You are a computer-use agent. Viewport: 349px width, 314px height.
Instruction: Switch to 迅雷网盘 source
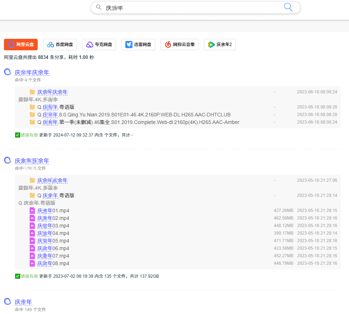pyautogui.click(x=138, y=45)
